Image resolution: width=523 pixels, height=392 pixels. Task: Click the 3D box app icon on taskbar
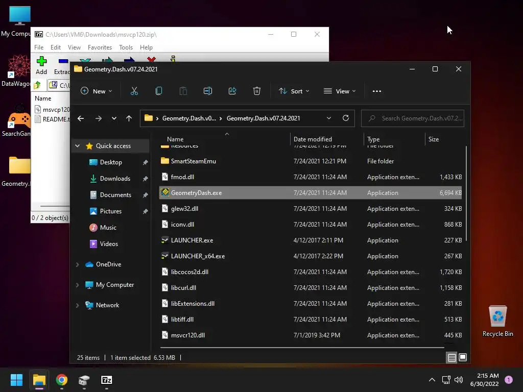click(x=84, y=380)
